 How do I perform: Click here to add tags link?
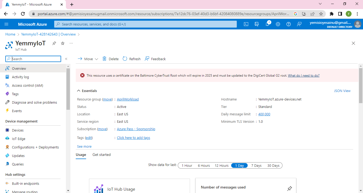[x=133, y=138]
